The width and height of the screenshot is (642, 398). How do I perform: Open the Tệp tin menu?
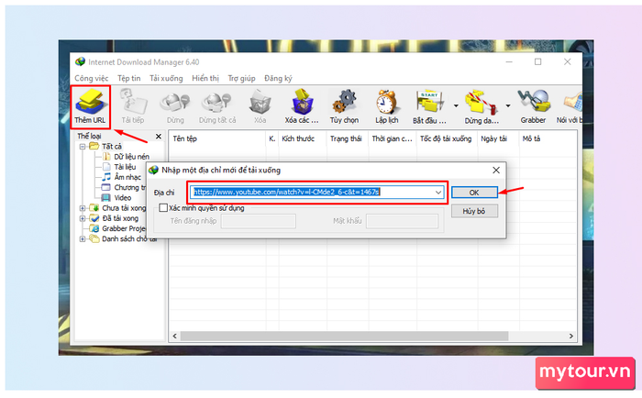129,78
